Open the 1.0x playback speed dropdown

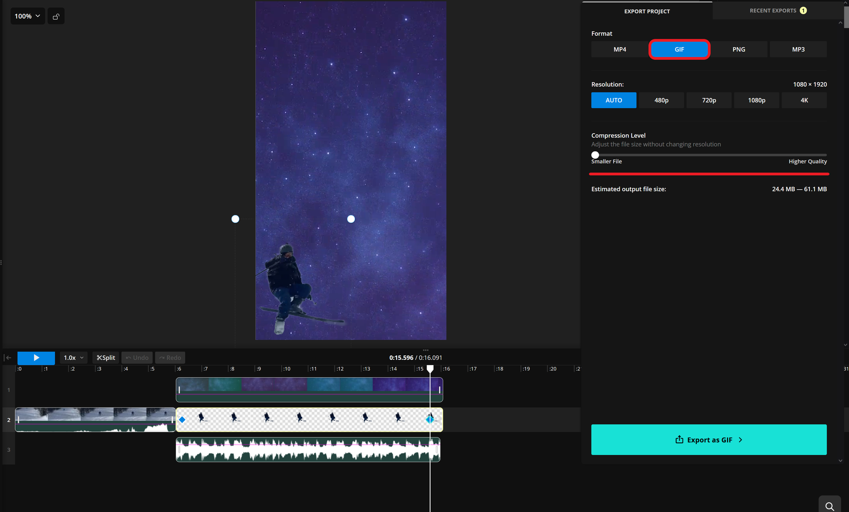(x=73, y=358)
